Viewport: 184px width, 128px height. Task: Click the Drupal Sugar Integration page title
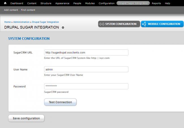tap(32, 27)
